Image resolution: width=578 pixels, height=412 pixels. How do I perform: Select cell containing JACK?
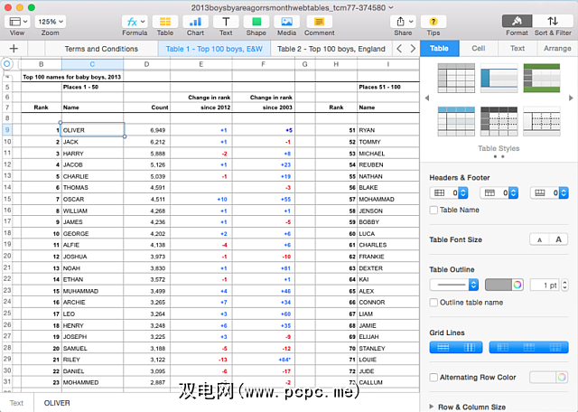click(x=91, y=142)
